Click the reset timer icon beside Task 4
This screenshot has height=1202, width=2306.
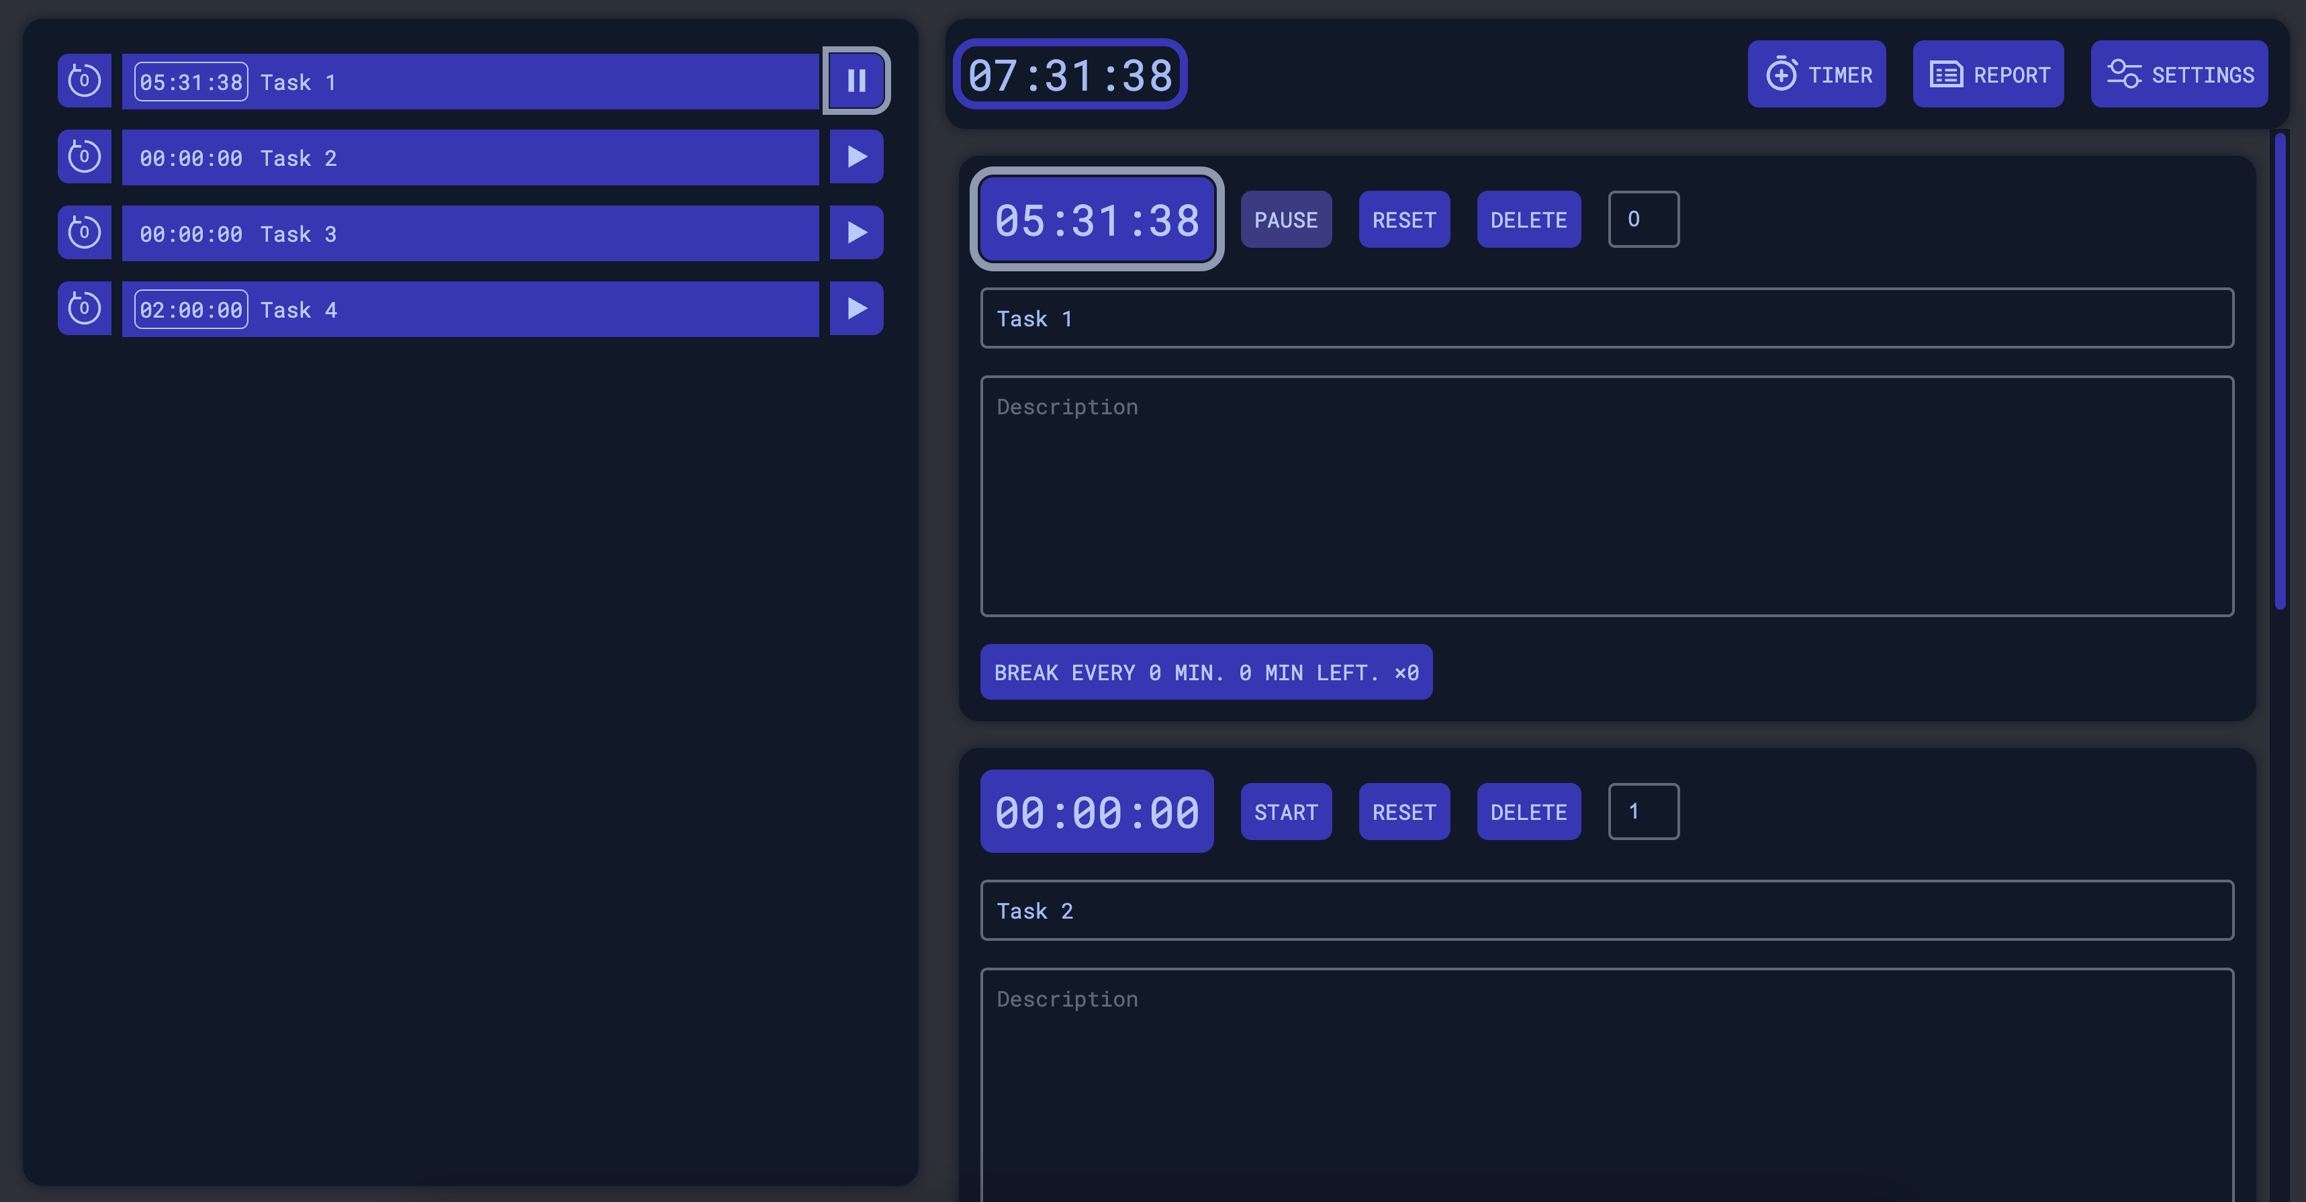coord(84,309)
